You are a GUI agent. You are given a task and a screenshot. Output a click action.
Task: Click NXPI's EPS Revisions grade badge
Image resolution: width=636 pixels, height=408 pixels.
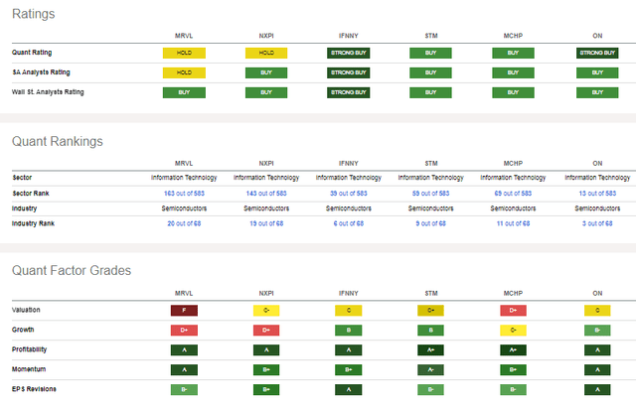[266, 390]
